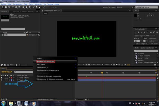Open the Archivo menu
The height and width of the screenshot is (106, 159).
[x=3, y=4]
